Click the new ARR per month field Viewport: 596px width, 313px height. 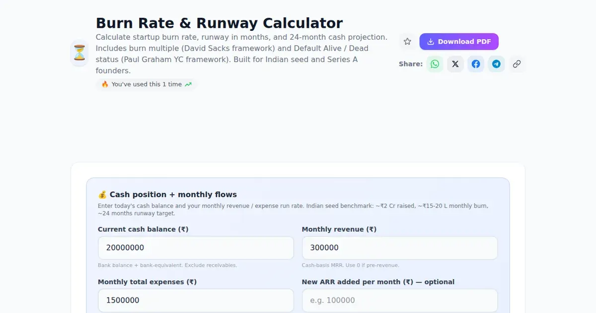(x=400, y=301)
